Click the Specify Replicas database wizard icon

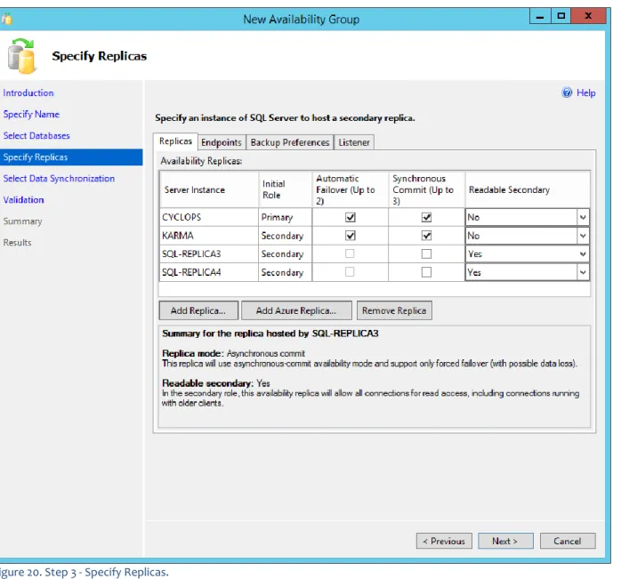21,56
